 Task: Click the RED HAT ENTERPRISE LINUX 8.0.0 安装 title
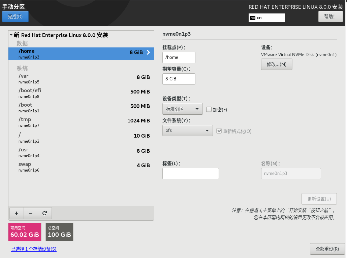coord(296,7)
